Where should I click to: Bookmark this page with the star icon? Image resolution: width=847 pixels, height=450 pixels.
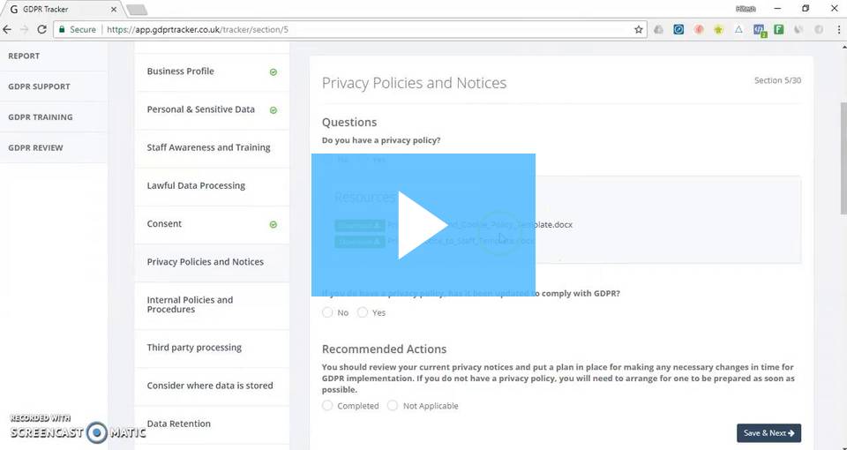[x=639, y=29]
